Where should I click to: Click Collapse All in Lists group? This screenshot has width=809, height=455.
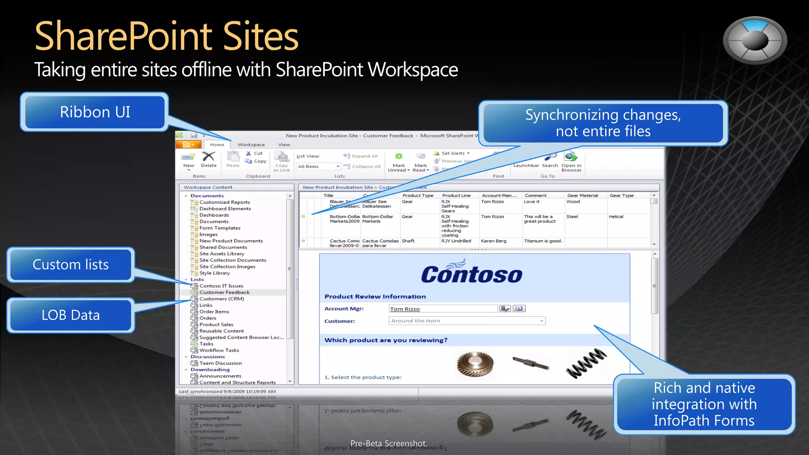tap(362, 166)
